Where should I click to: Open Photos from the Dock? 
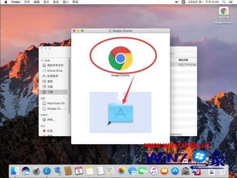point(121,171)
